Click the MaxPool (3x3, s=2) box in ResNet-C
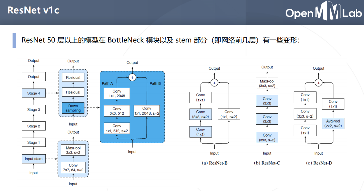Screen dimensions: 364x191 [267, 83]
